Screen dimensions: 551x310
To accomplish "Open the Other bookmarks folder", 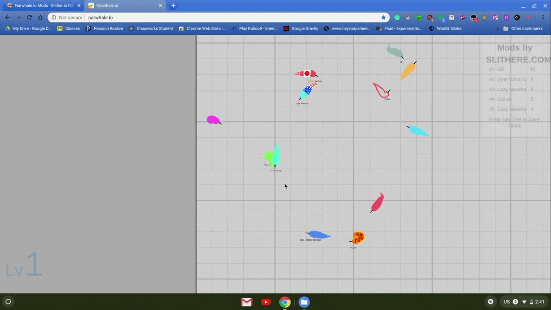I will 523,28.
